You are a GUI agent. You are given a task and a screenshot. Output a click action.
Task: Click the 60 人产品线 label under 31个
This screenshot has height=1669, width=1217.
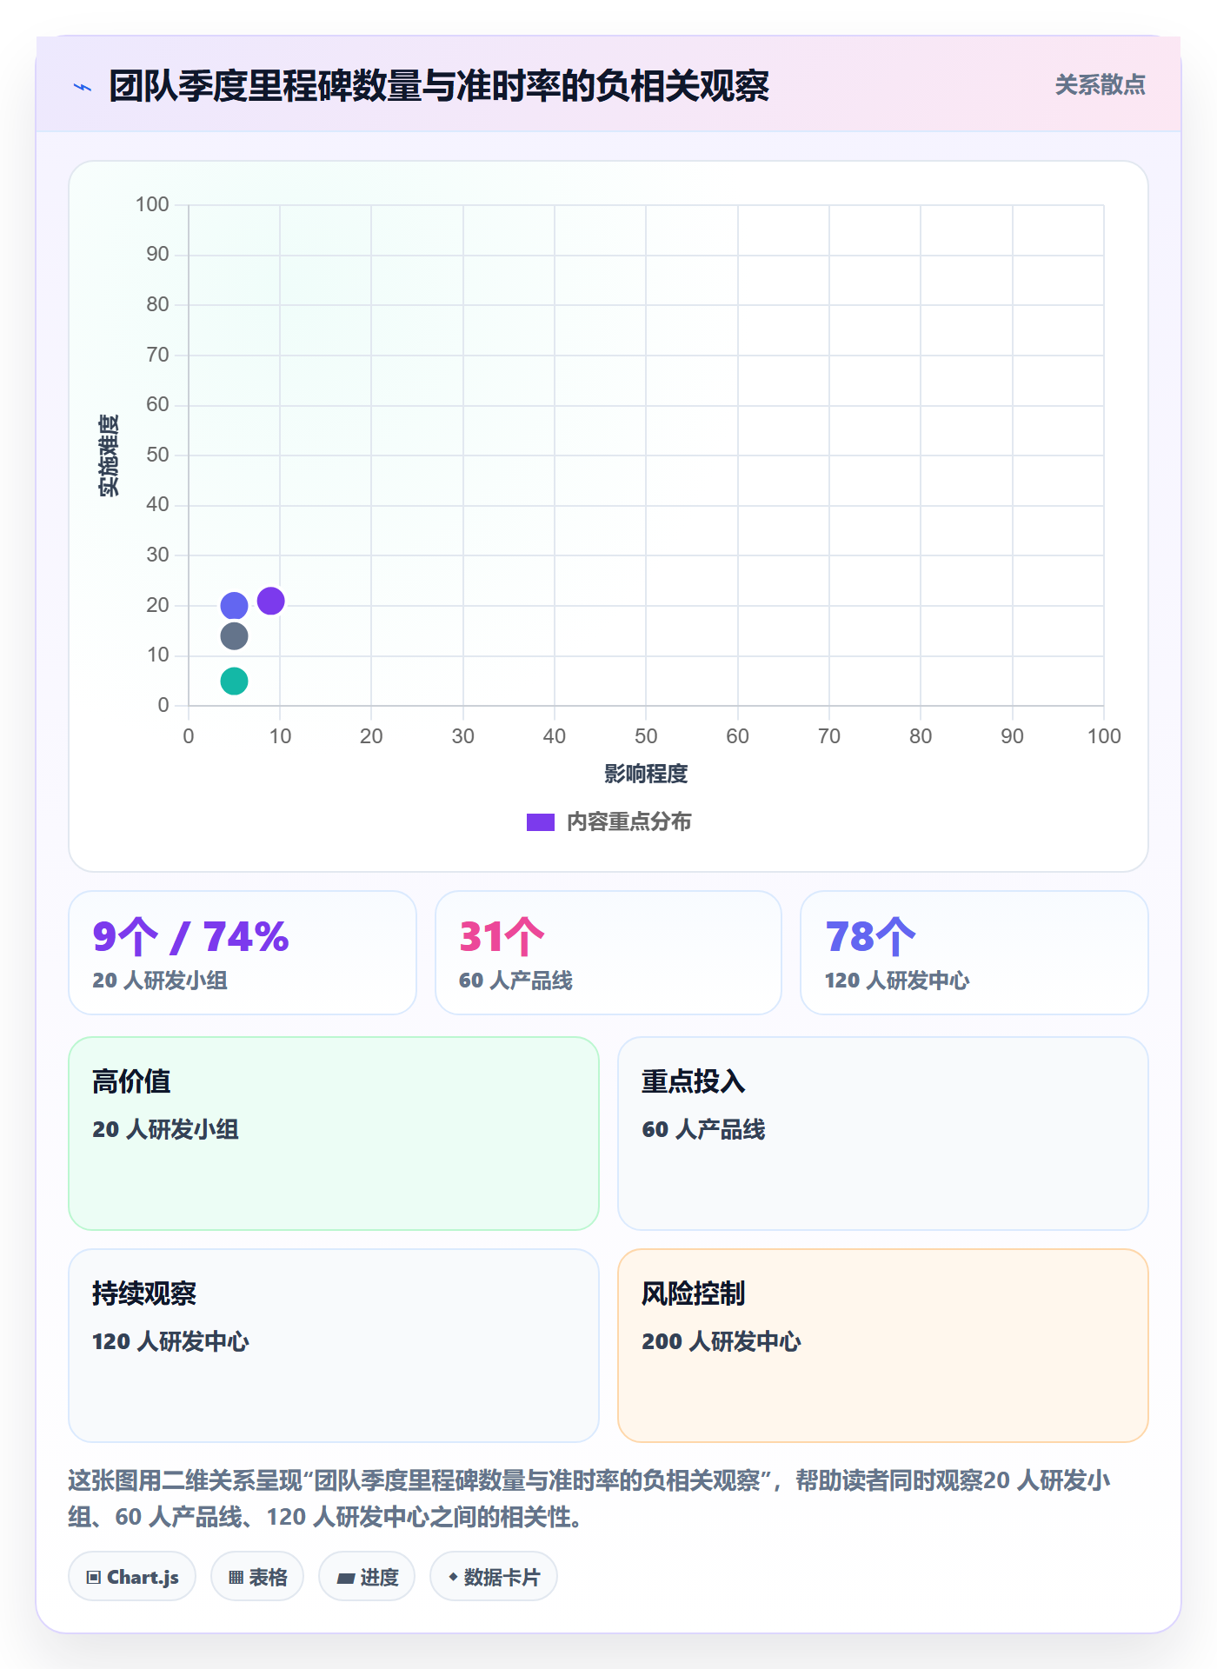[515, 981]
